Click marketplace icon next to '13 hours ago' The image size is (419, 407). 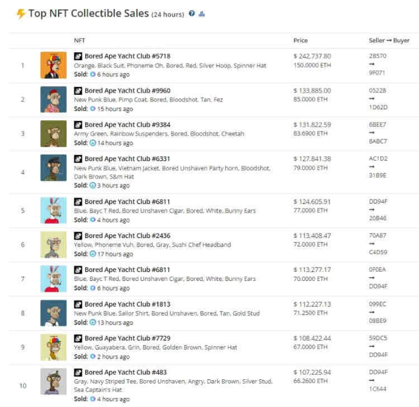(92, 322)
